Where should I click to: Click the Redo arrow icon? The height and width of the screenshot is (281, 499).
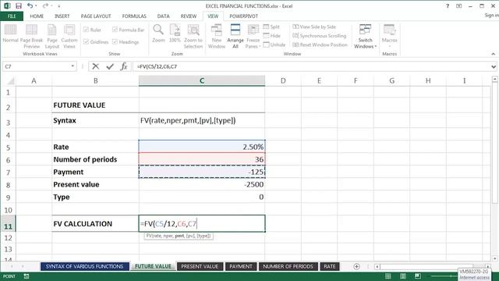[45, 5]
